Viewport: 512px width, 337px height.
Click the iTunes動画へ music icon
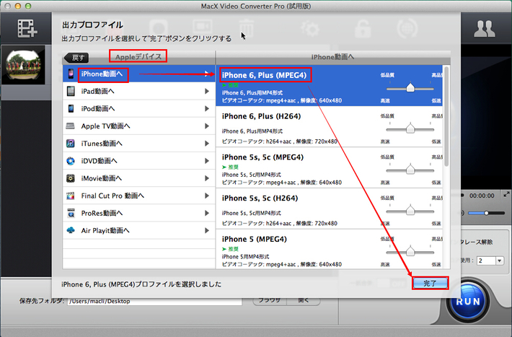71,143
